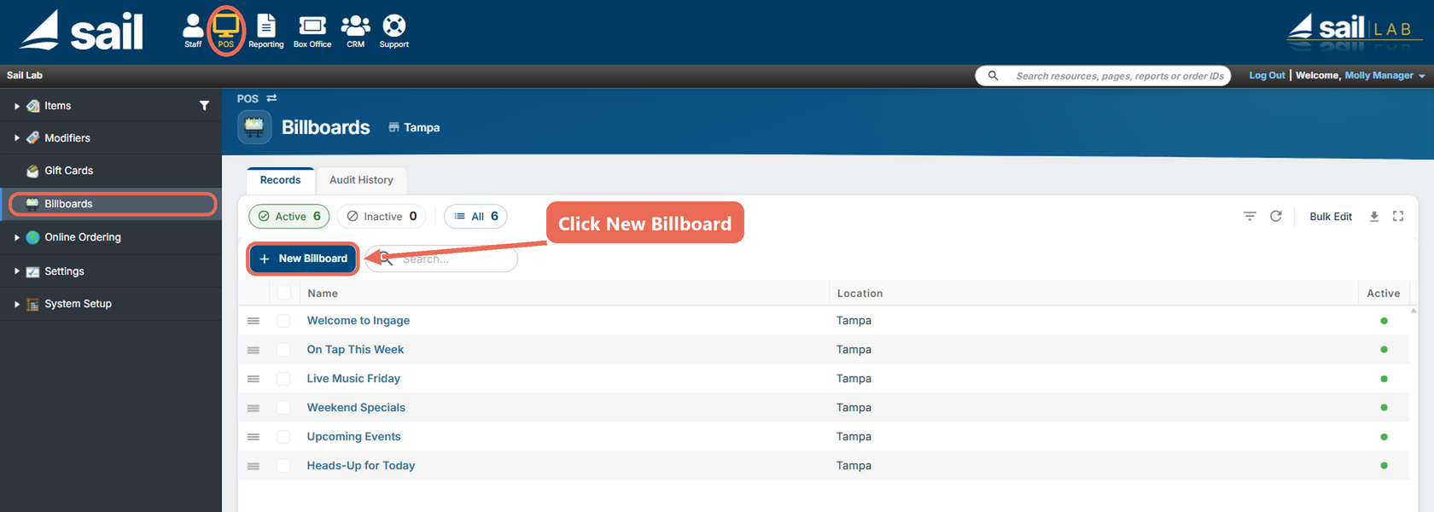Grab the drag handle for Heads-Up for Today

(254, 466)
